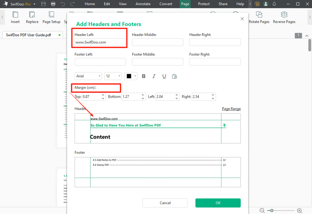Click the zoom slider handle

point(272,210)
